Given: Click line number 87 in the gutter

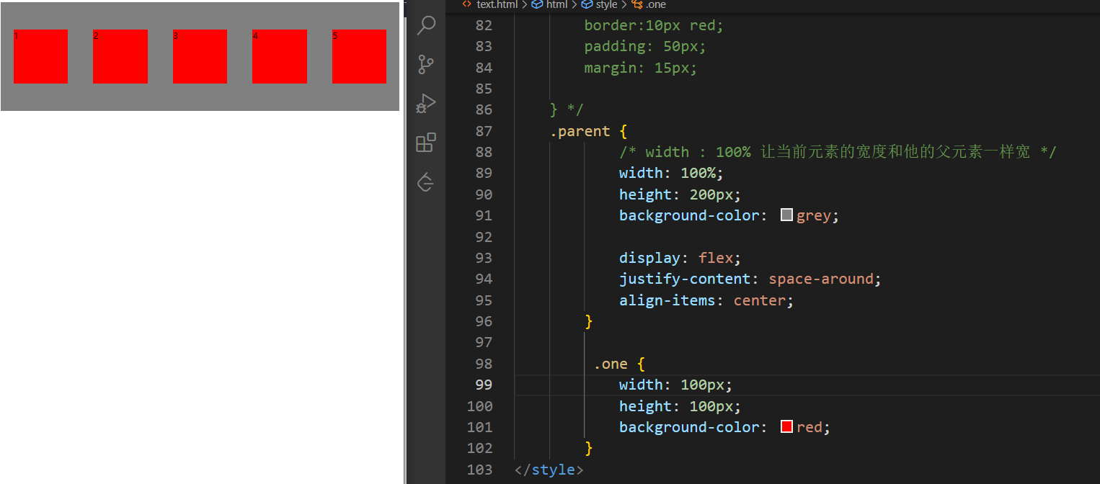Looking at the screenshot, I should click(x=484, y=131).
